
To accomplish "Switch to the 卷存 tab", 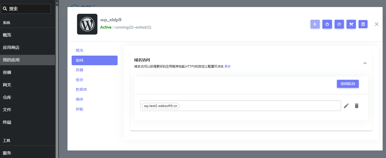I will tap(79, 80).
